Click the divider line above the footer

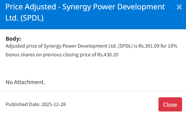point(93,91)
